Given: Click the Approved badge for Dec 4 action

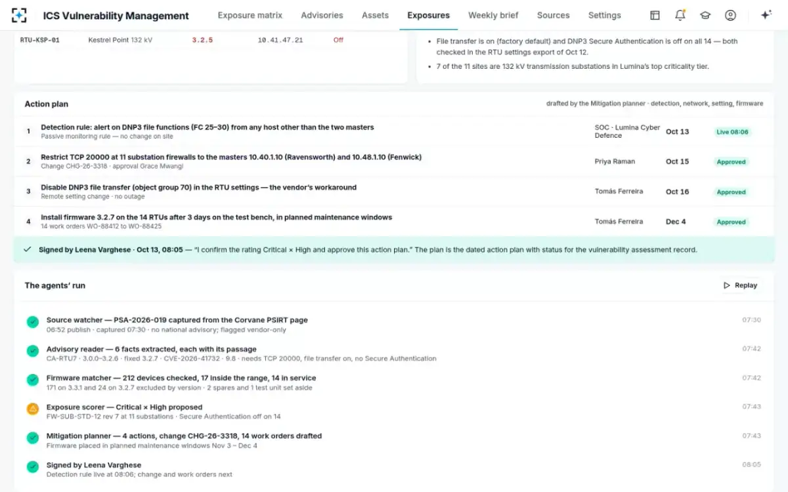Looking at the screenshot, I should tap(731, 222).
